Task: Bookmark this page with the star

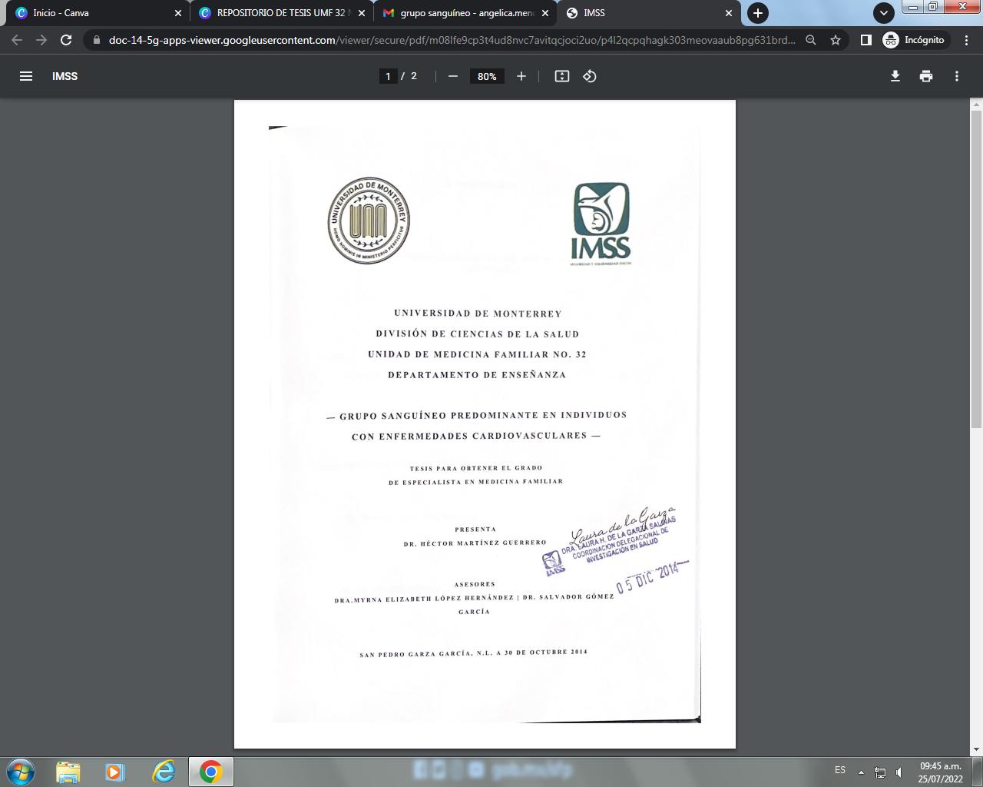Action: 836,40
